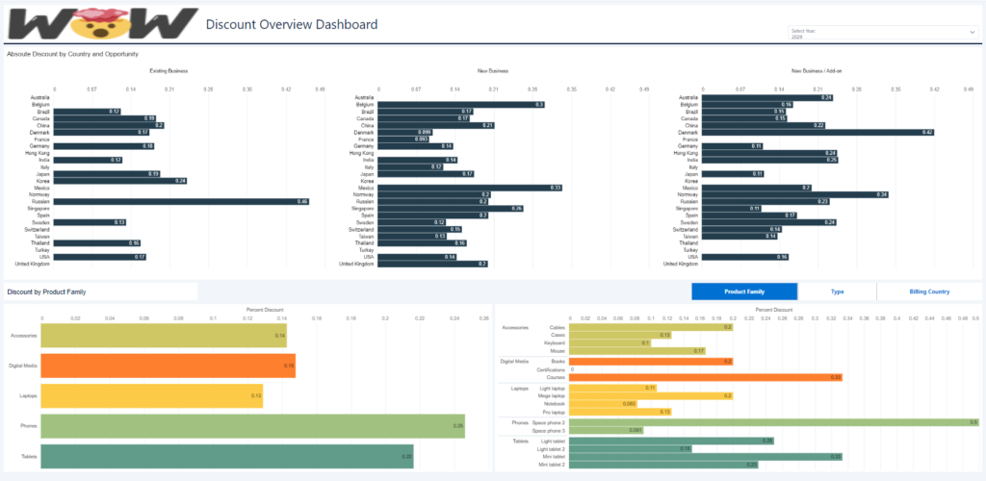Image resolution: width=986 pixels, height=481 pixels.
Task: Click the Denmark bar in New Business / Add-on
Action: click(x=817, y=132)
